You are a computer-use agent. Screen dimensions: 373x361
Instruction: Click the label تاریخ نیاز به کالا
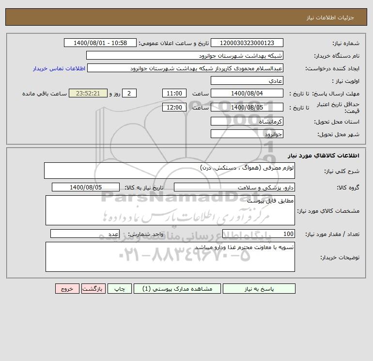pyautogui.click(x=144, y=188)
